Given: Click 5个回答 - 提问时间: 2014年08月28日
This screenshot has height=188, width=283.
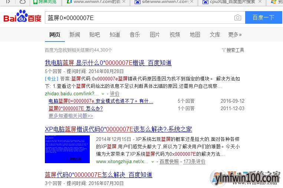Looking at the screenshot, I should coord(84,71).
